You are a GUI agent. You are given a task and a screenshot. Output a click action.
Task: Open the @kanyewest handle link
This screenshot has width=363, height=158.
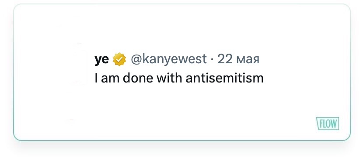(x=169, y=59)
